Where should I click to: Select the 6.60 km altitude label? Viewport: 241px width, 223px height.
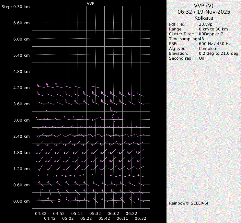click(21, 23)
